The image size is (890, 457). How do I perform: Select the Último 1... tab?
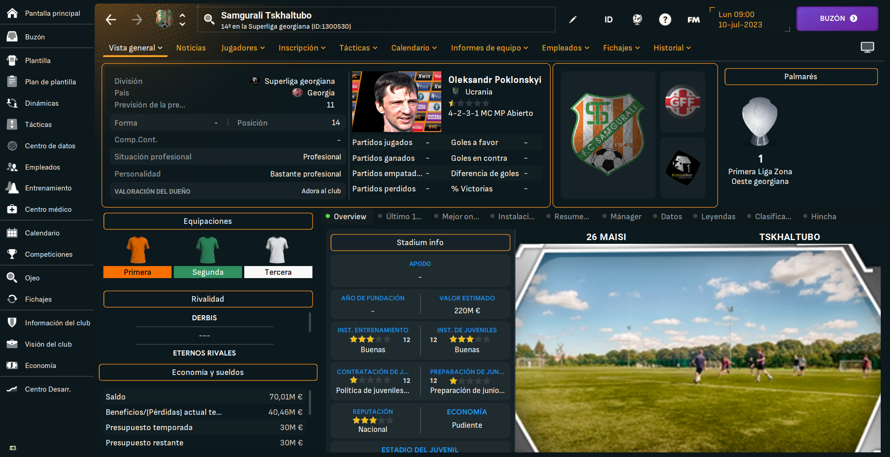(400, 216)
